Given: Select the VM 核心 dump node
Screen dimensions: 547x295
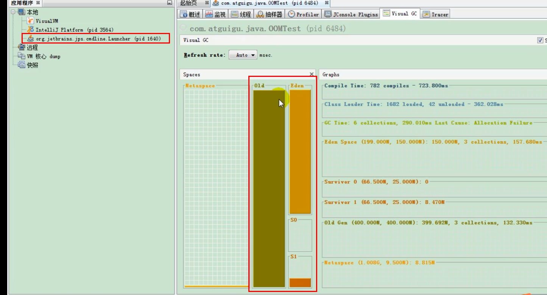Looking at the screenshot, I should coord(44,56).
